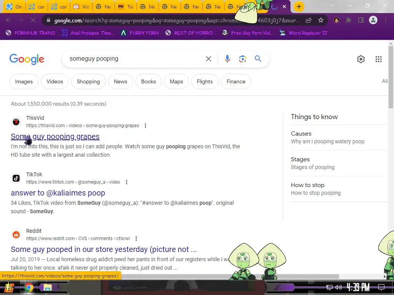The width and height of the screenshot is (394, 295).
Task: Open the 'BEST OF HORRO...' bookmark
Action: [x=190, y=33]
